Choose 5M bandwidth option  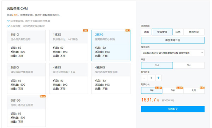(189, 65)
